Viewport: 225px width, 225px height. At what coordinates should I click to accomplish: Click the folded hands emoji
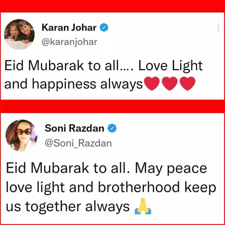[143, 206]
